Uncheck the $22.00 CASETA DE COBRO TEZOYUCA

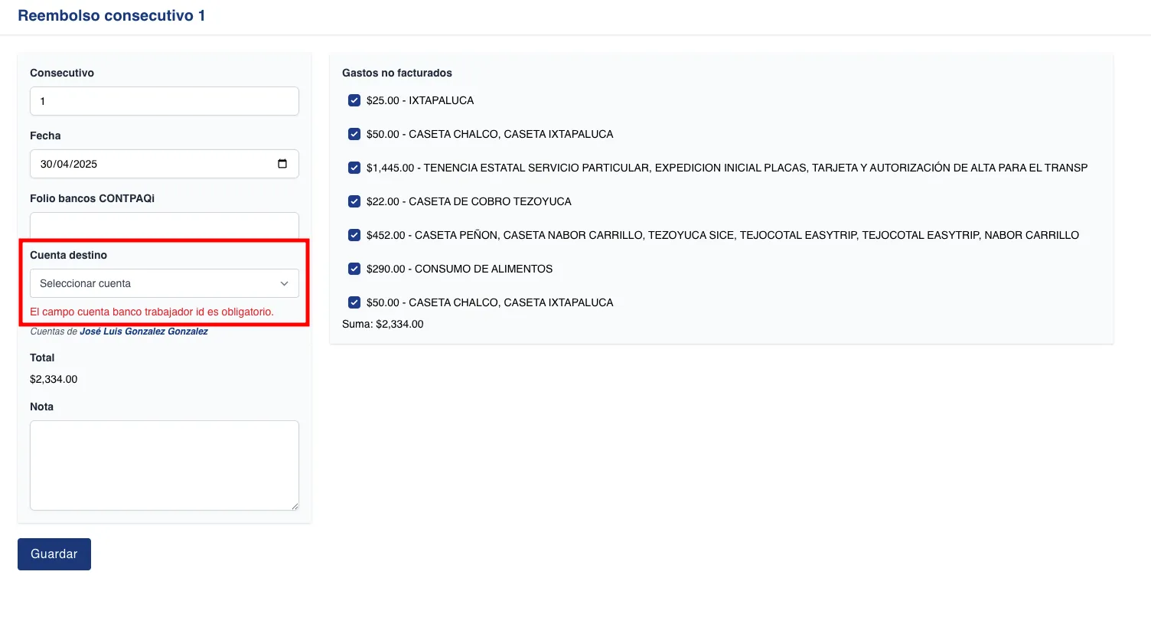[354, 201]
